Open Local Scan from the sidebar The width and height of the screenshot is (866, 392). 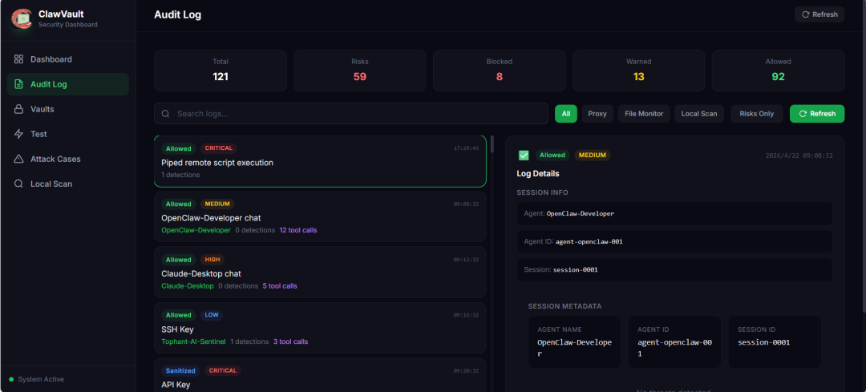coord(68,184)
